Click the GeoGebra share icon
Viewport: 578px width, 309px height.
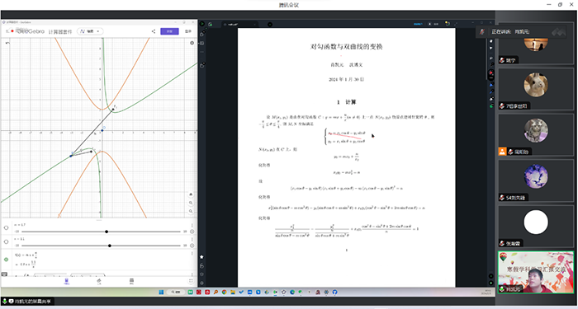[x=154, y=31]
